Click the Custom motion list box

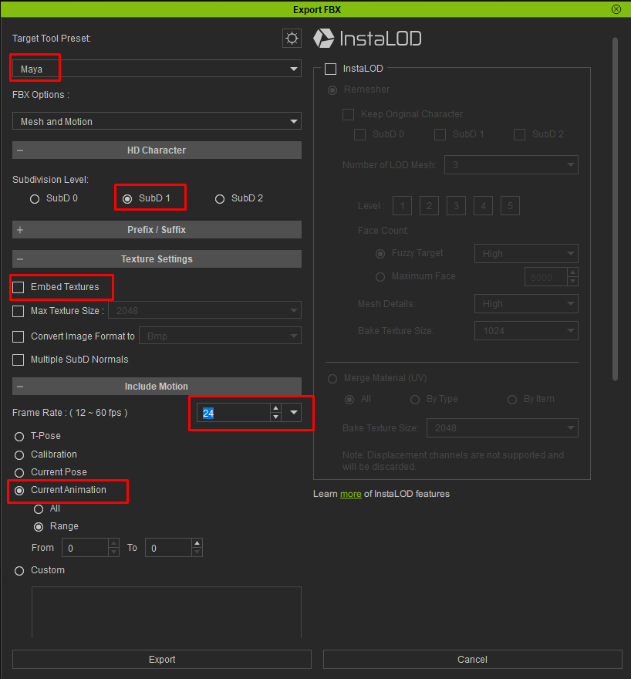pyautogui.click(x=166, y=612)
